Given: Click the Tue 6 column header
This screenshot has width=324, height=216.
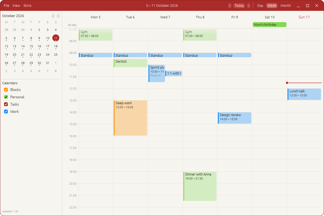Looking at the screenshot, I should (x=130, y=17).
